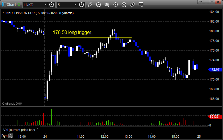Viewport: 223px width, 140px height.
Task: Click the date 25 time axis label
Action: pyautogui.click(x=199, y=136)
